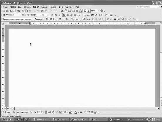Click the font color swatch button
The height and width of the screenshot is (122, 162).
(x=111, y=15)
